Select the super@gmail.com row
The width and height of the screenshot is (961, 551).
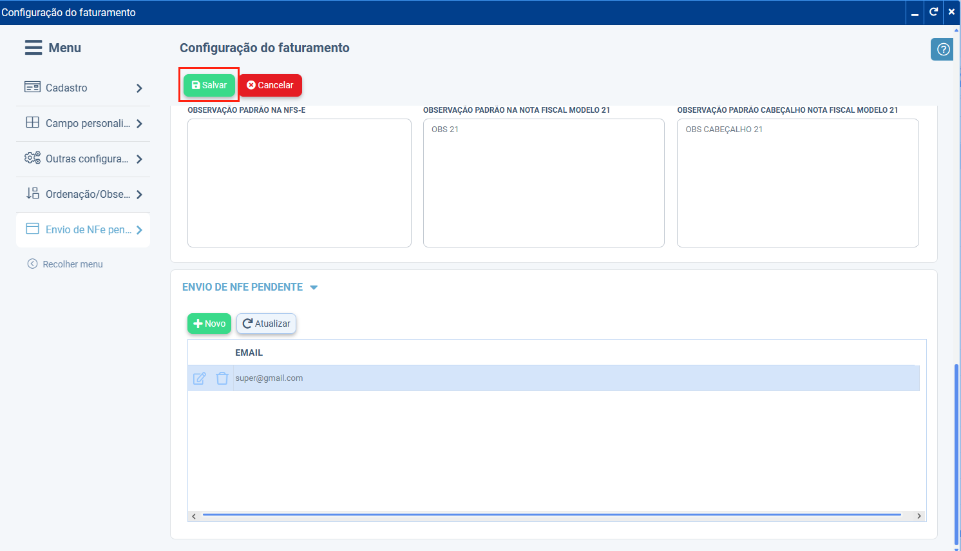554,378
